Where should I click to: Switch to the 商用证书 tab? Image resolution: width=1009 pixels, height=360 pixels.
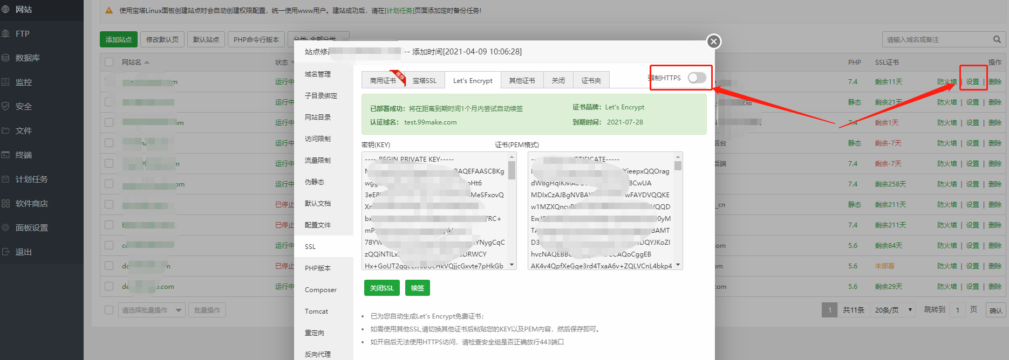tap(383, 80)
